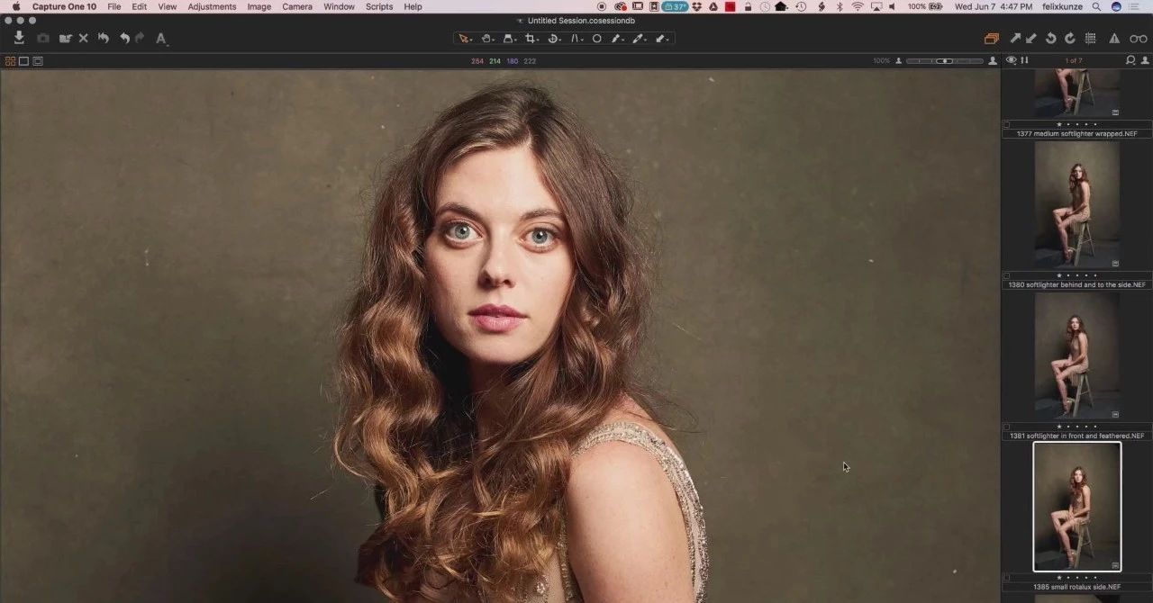Click the camera Capture icon
The height and width of the screenshot is (603, 1153).
[x=43, y=39]
